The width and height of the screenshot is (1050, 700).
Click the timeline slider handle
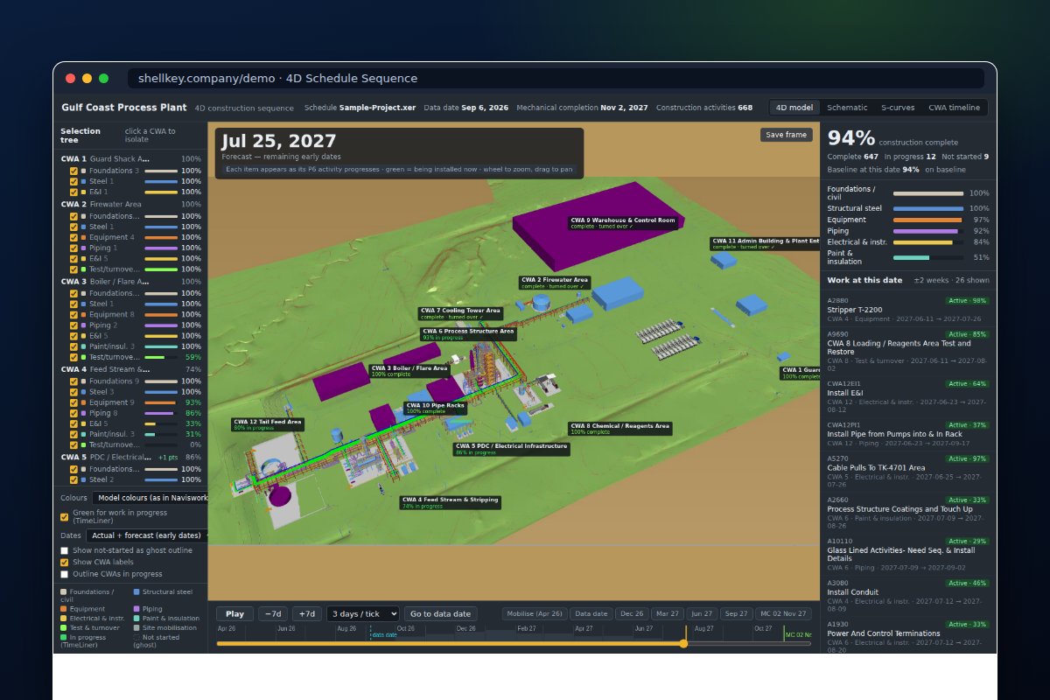tap(683, 643)
